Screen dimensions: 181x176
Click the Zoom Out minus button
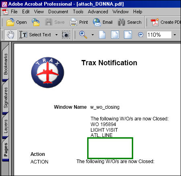tap(141, 35)
